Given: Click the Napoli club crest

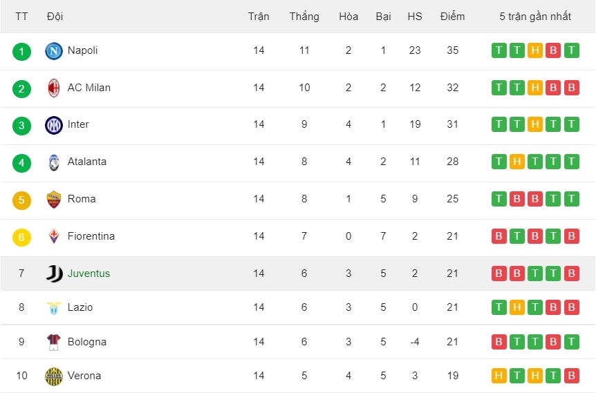Looking at the screenshot, I should (54, 51).
